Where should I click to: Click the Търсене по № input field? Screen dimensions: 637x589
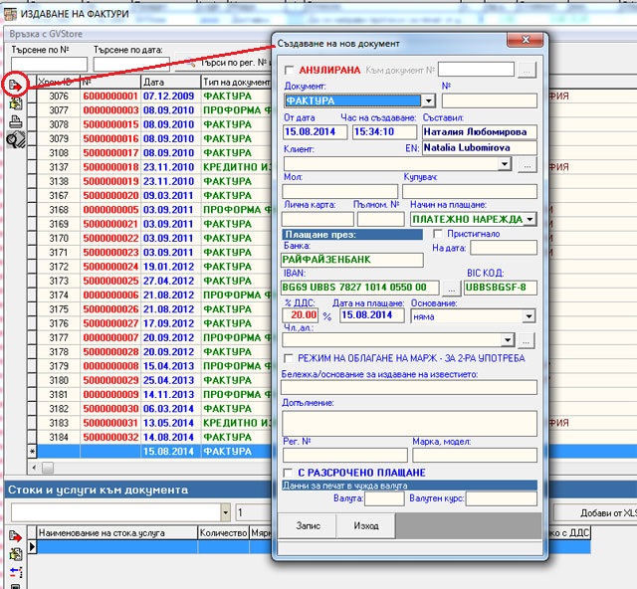tap(49, 65)
